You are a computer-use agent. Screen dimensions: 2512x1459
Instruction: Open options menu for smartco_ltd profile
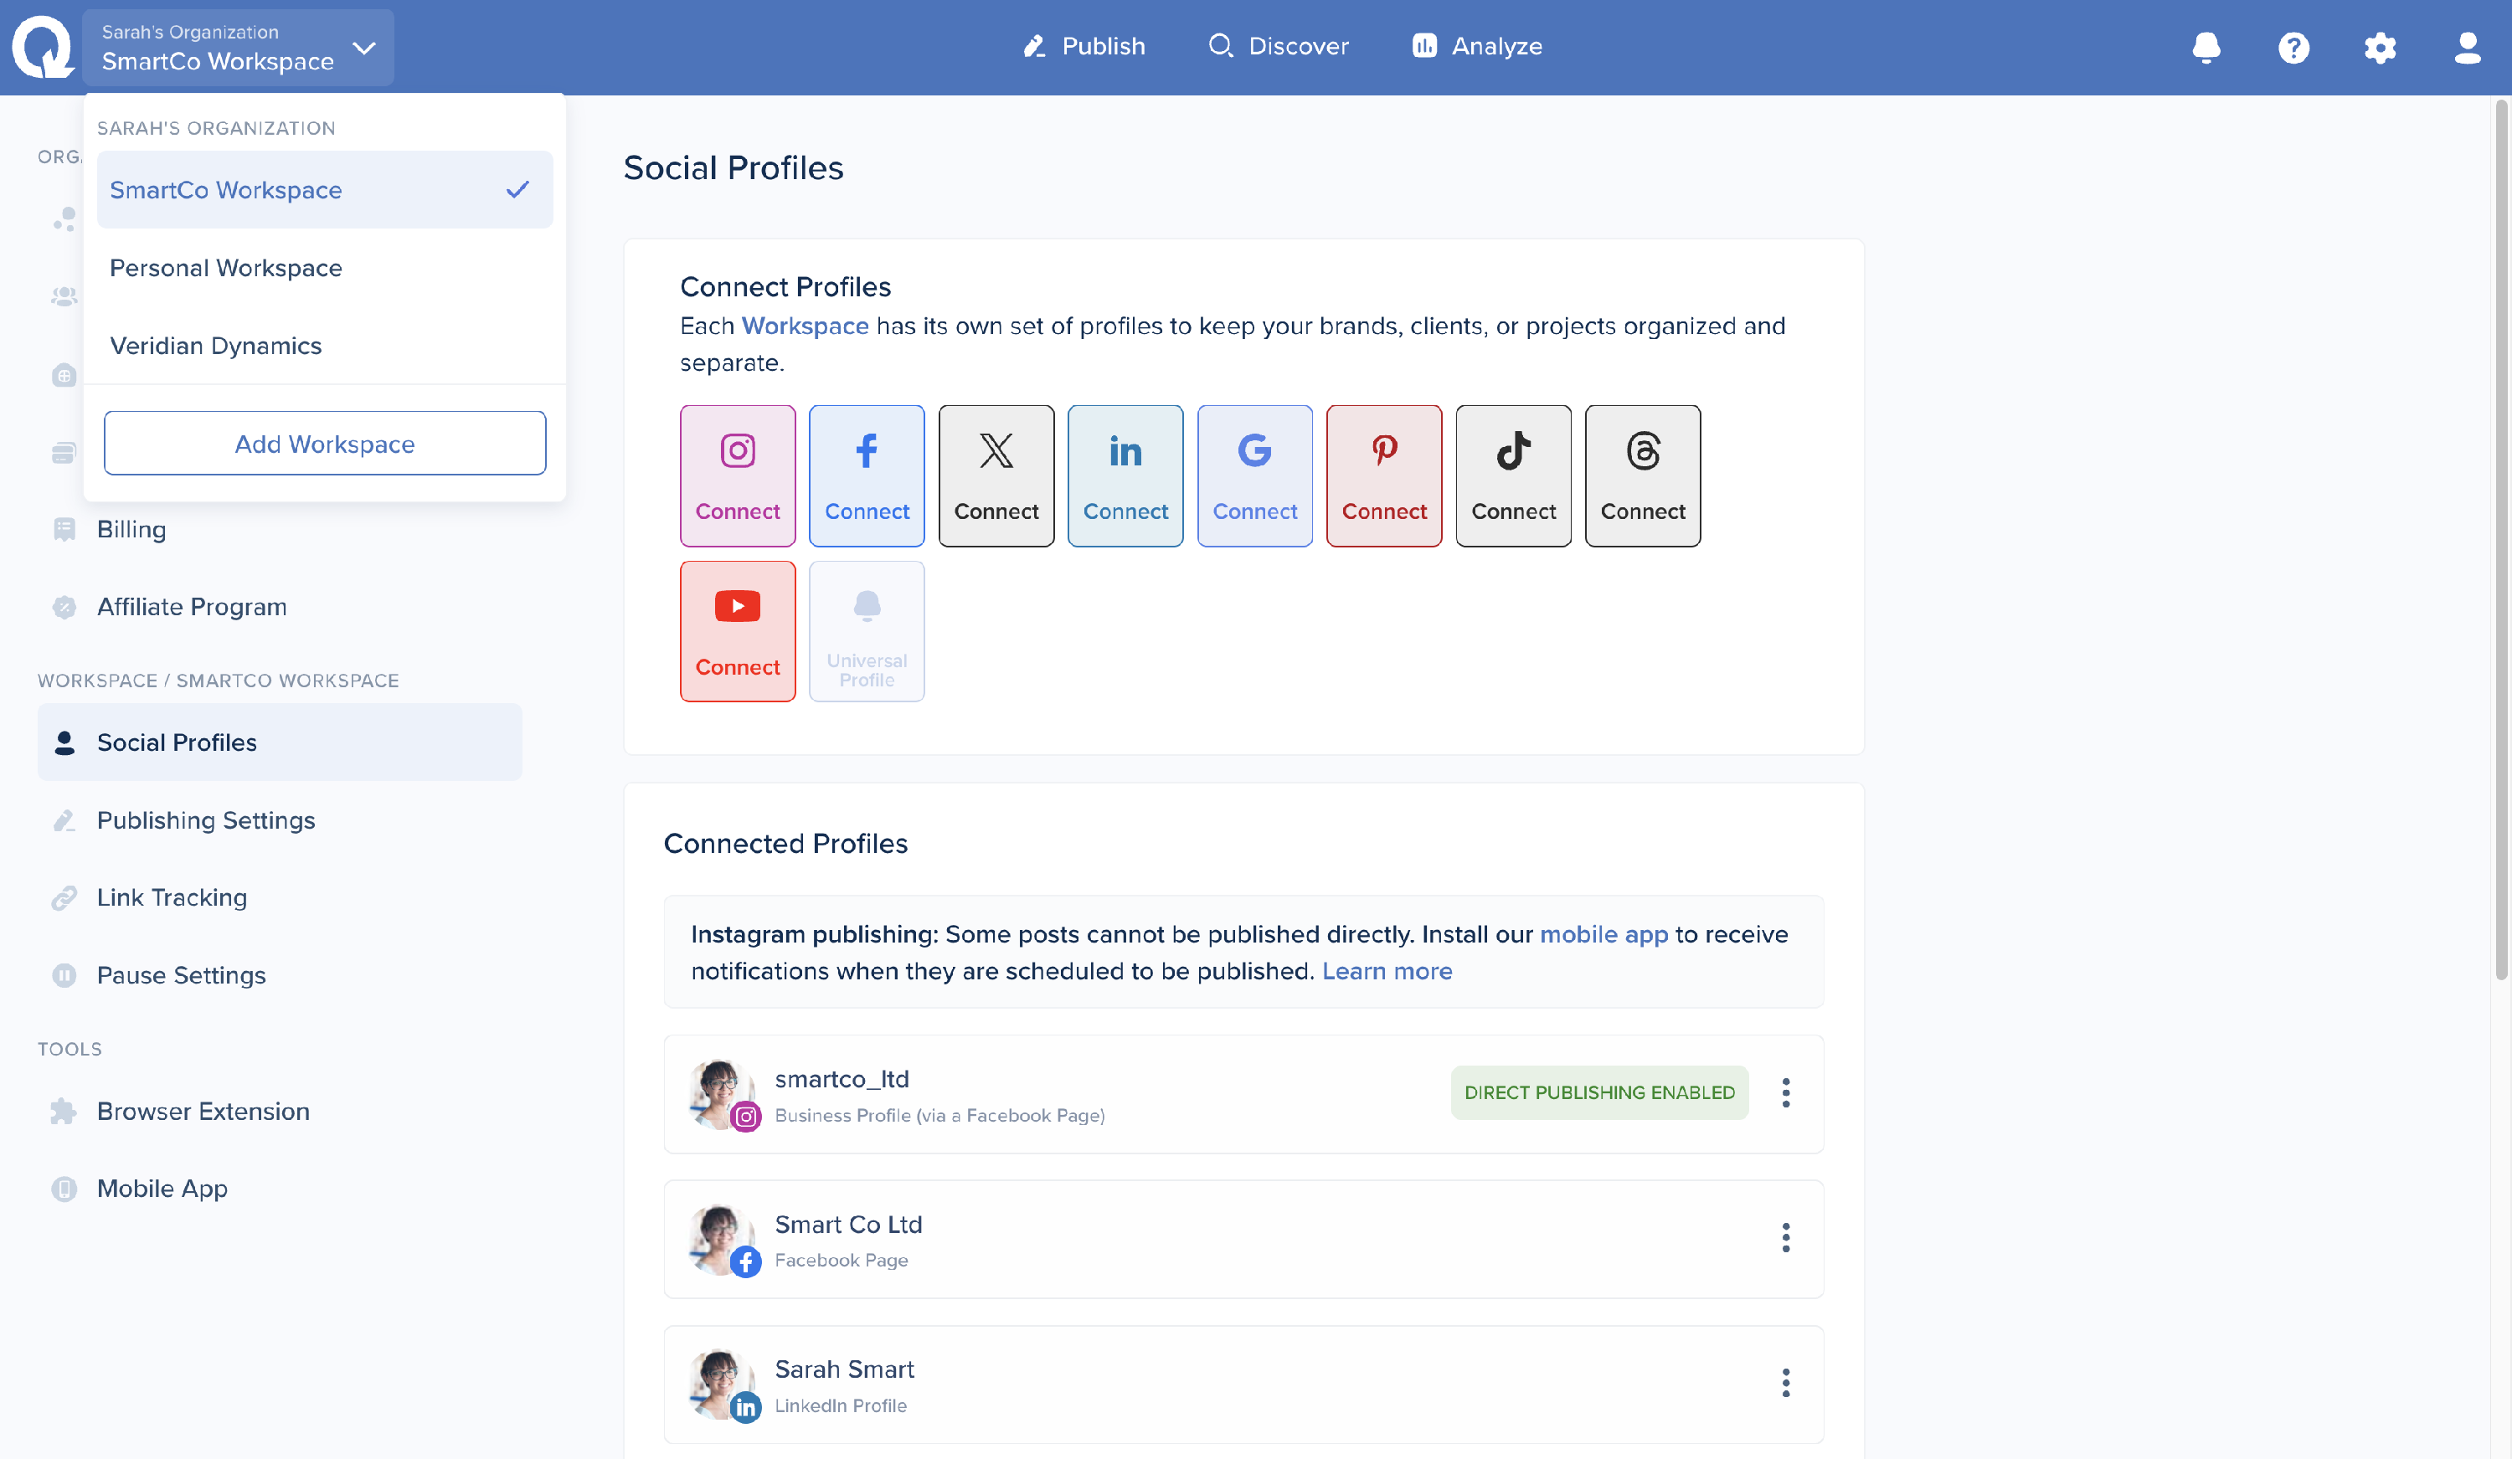(x=1785, y=1092)
